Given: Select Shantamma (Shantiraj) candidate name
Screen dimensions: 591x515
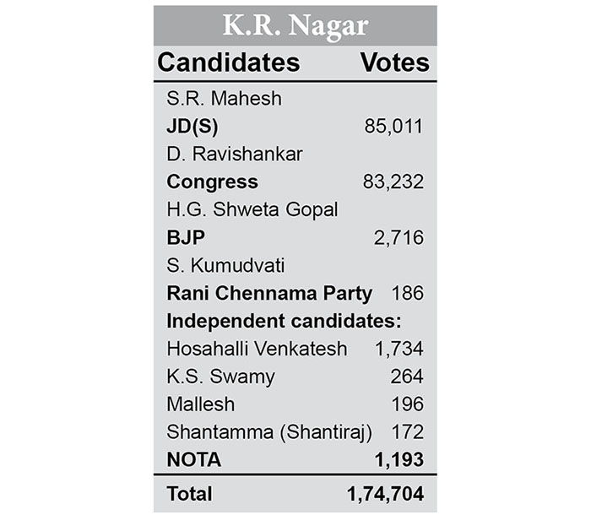Looking at the screenshot, I should click(269, 432).
